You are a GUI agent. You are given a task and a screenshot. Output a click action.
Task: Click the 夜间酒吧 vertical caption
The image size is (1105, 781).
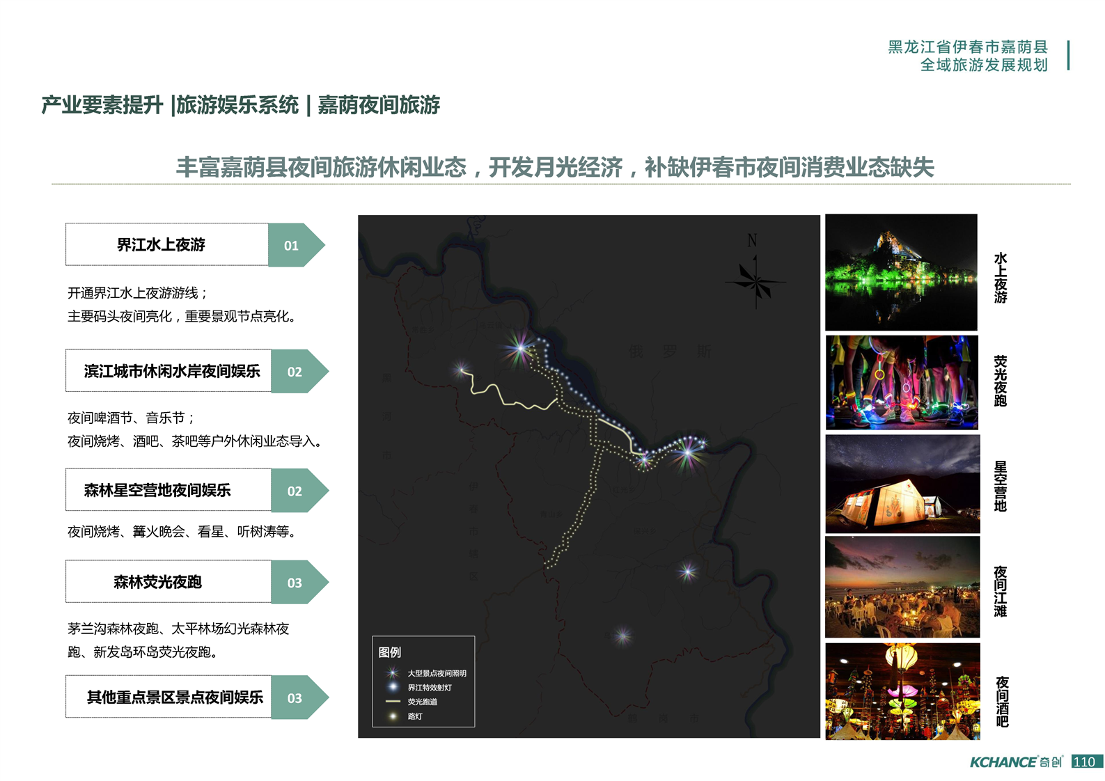(x=1002, y=701)
